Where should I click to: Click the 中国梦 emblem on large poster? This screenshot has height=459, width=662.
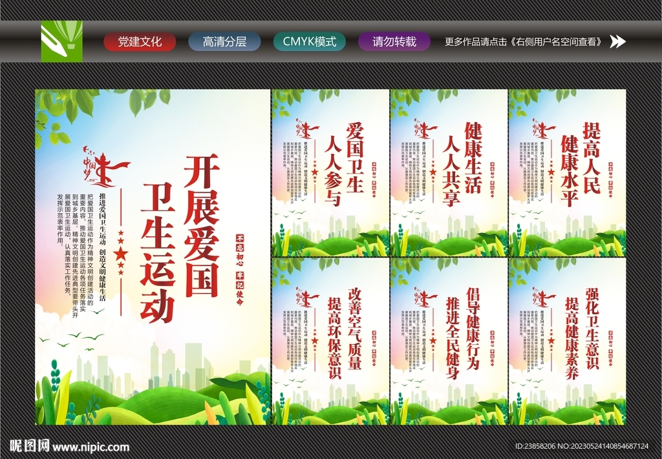tap(105, 167)
